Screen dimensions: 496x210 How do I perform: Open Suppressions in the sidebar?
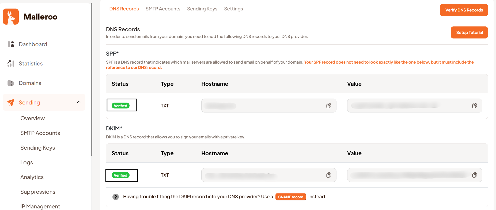pos(38,192)
